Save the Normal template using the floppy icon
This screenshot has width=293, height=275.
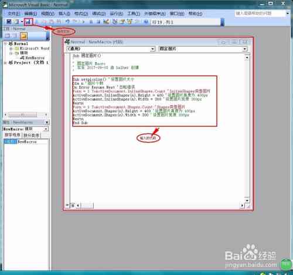click(x=28, y=22)
